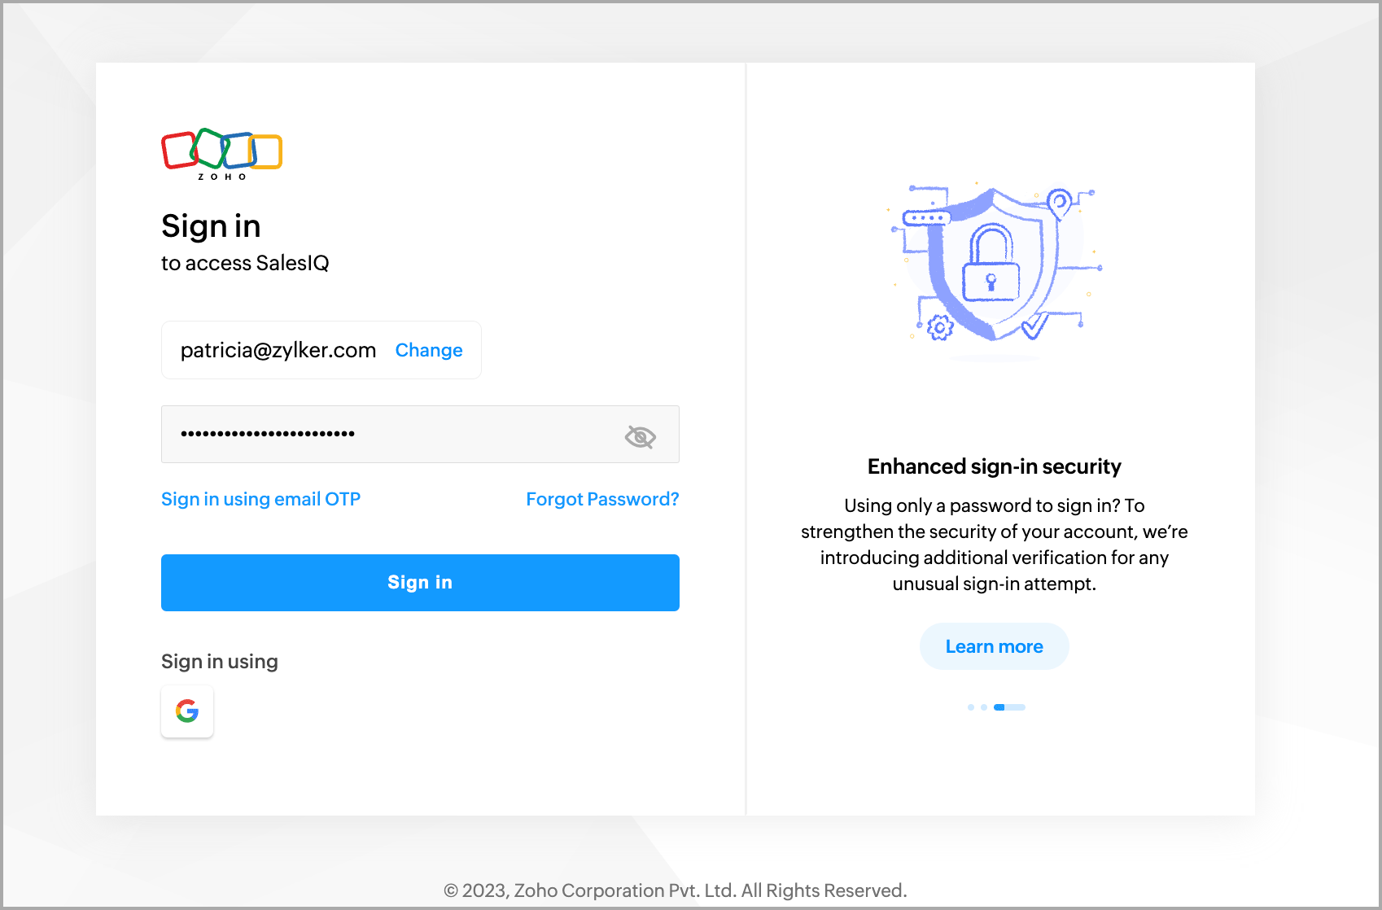
Task: Go to the first carousel slide dot
Action: pos(971,707)
